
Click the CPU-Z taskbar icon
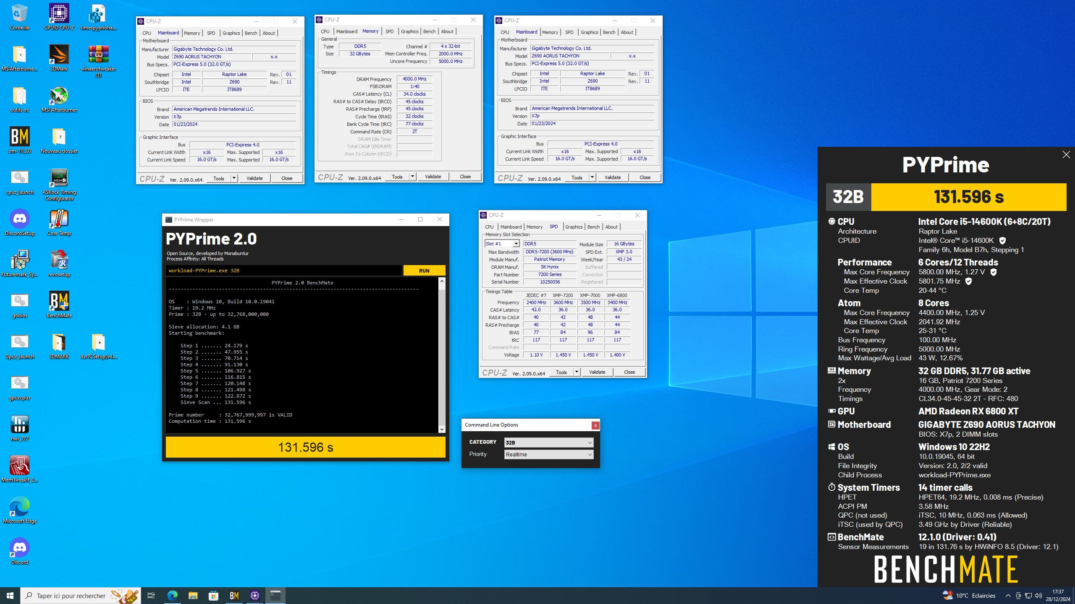click(x=254, y=596)
